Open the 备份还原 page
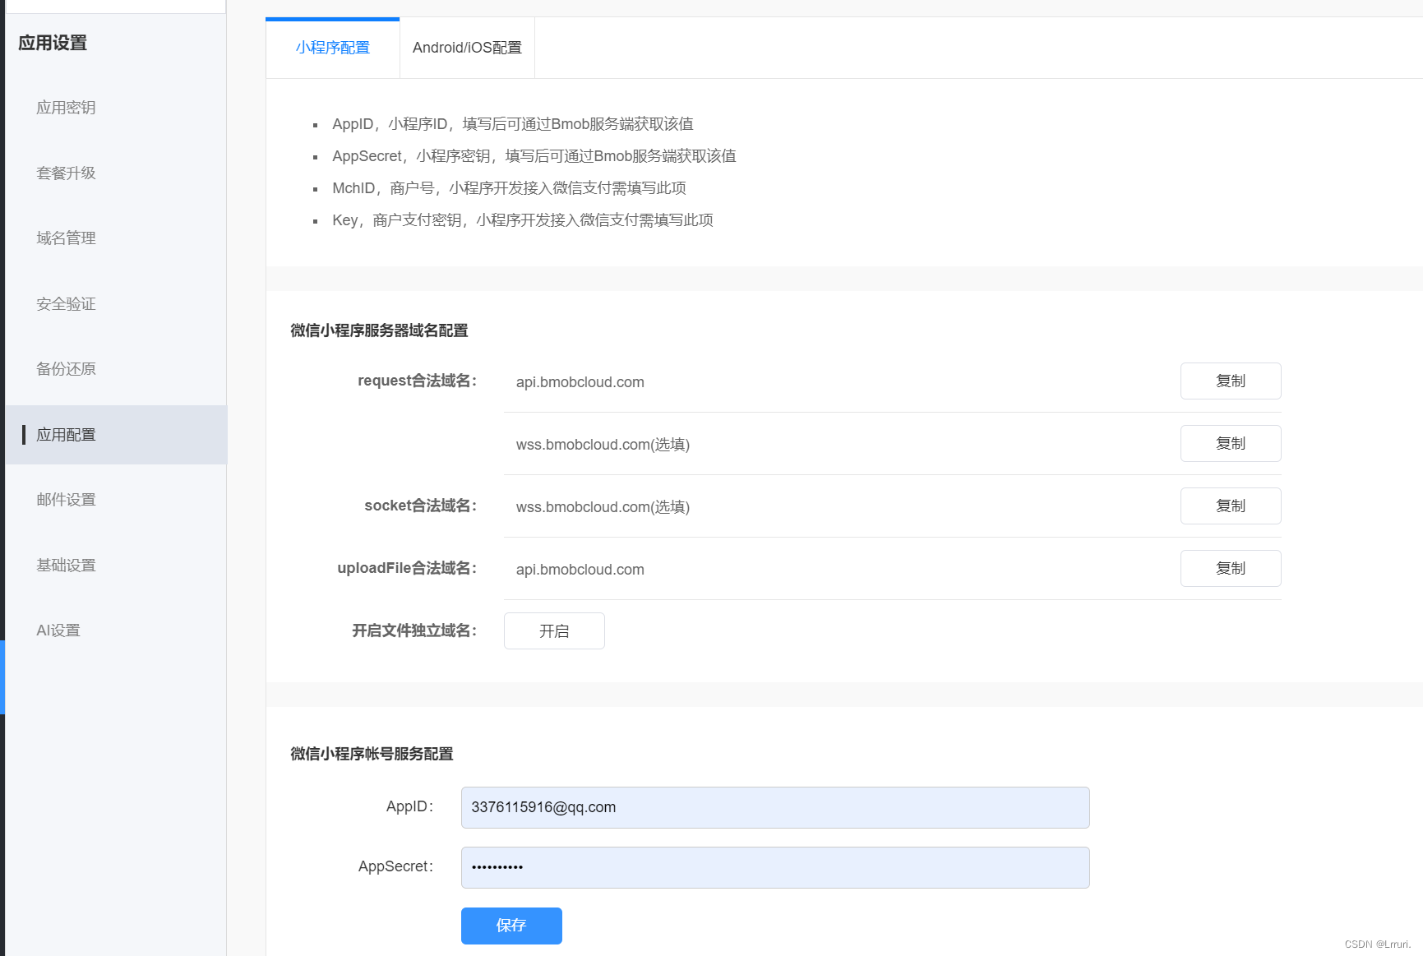Screen dimensions: 1423x956 click(x=65, y=368)
